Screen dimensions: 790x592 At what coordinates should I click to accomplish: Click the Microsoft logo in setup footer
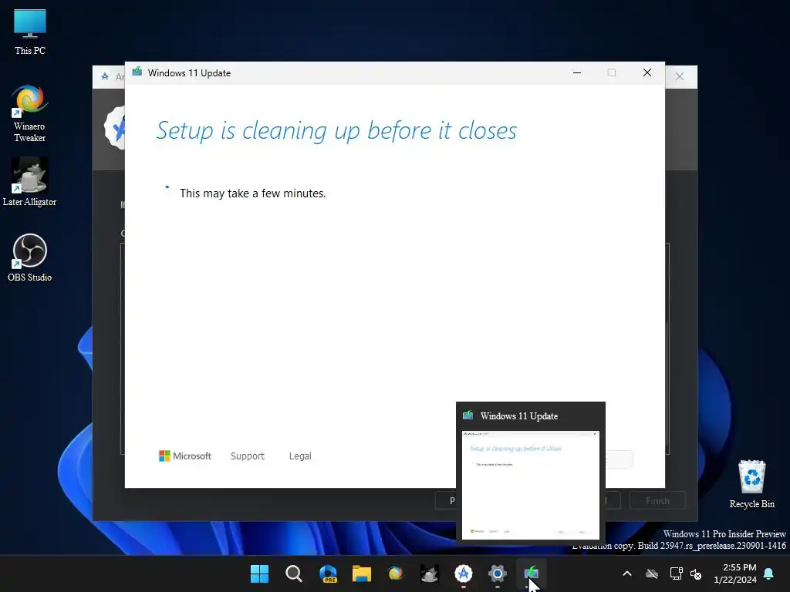(x=185, y=456)
